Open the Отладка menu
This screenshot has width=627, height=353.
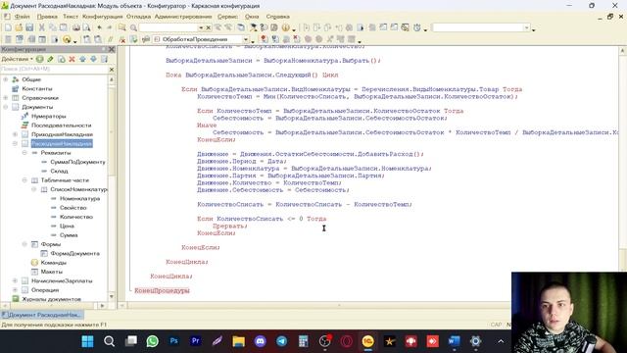138,17
